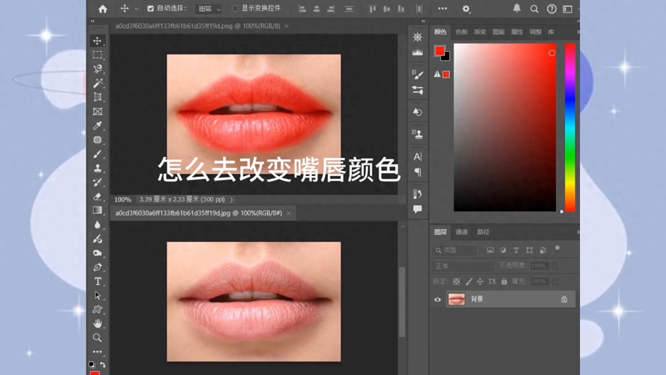
Task: Toggle lock all padlock icon
Action: (x=504, y=282)
